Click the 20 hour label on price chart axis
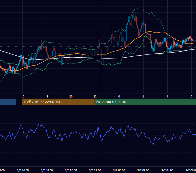Viewport: 196px width, 173px height. pyautogui.click(x=71, y=97)
